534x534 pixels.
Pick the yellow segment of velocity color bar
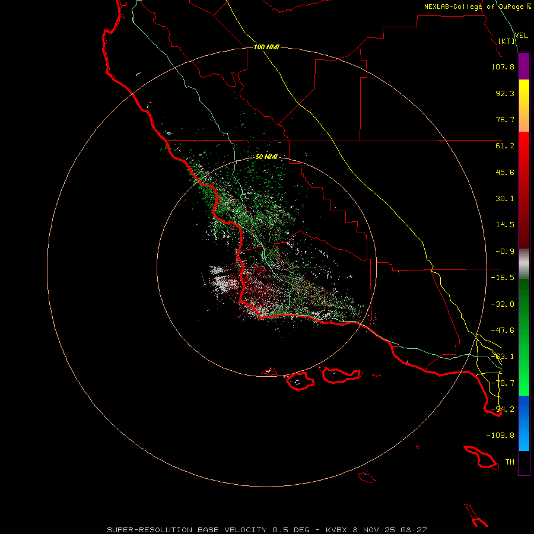click(x=524, y=106)
